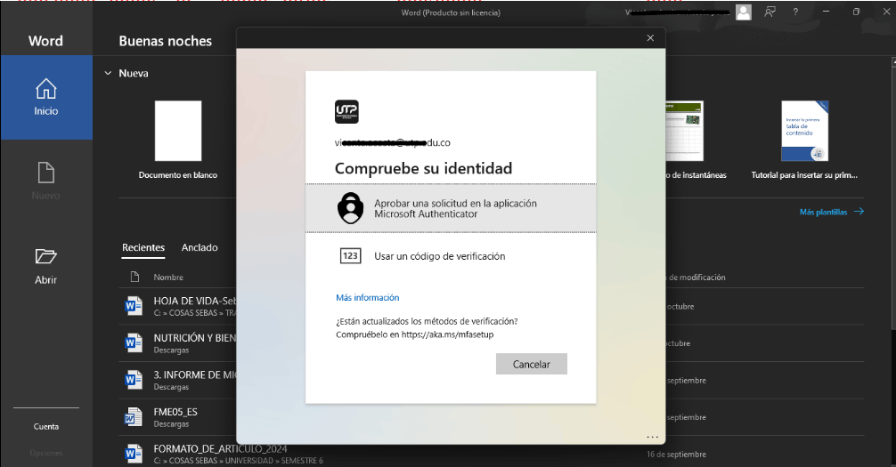This screenshot has width=896, height=467.
Task: Open the Más información link
Action: coord(368,297)
